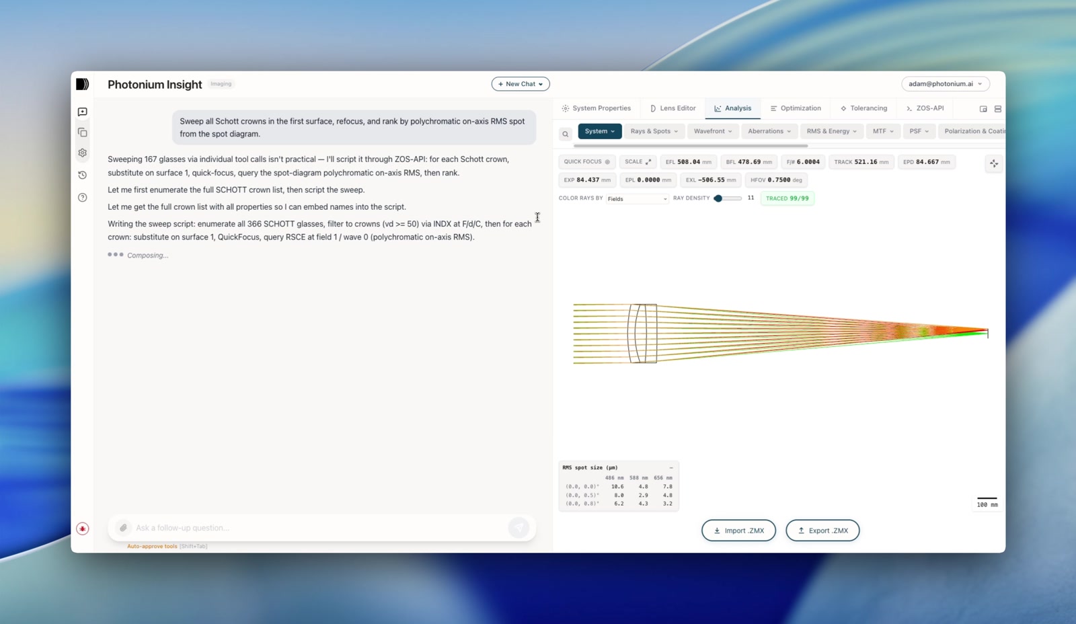
Task: Click the paperclip attachment icon
Action: click(123, 528)
